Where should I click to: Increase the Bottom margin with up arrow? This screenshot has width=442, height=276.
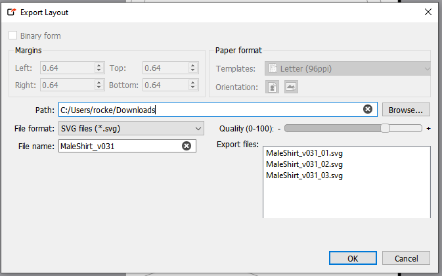[193, 83]
